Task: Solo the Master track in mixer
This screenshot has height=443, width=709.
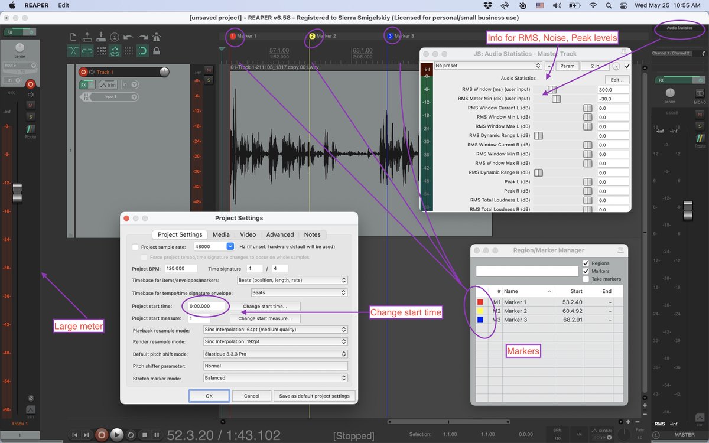Action: click(700, 126)
